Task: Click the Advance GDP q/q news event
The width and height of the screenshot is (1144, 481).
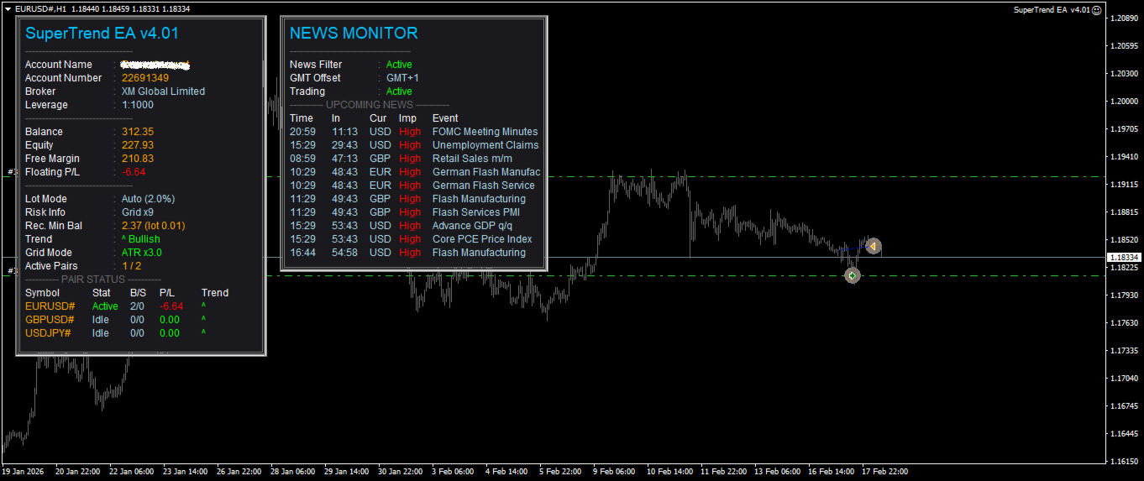Action: point(472,226)
